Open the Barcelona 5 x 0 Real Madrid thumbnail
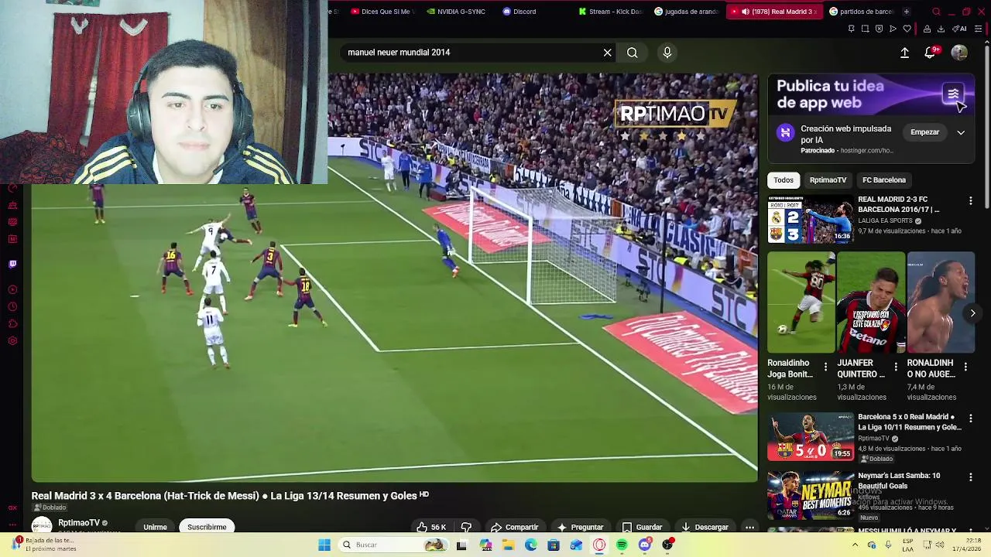The image size is (991, 557). 811,437
